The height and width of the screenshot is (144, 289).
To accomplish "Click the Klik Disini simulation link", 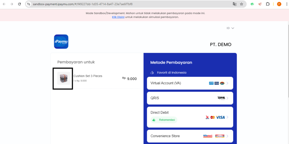I will (x=118, y=17).
